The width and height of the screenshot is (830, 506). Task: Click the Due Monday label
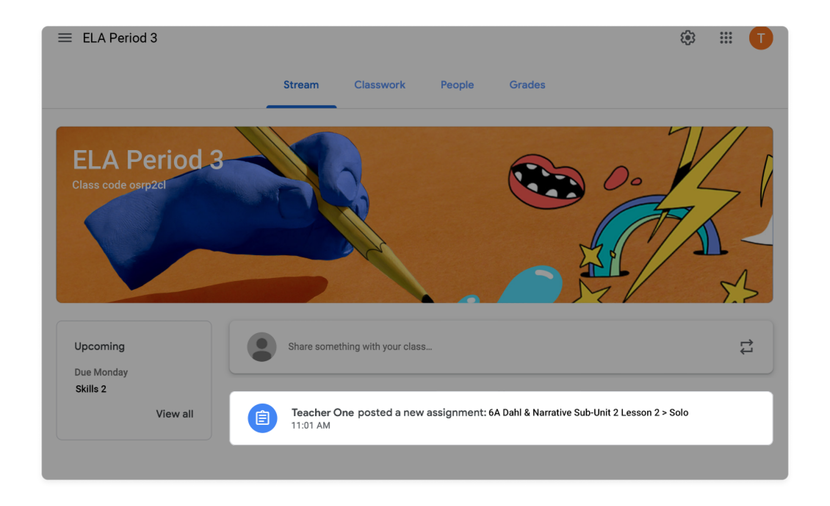101,372
